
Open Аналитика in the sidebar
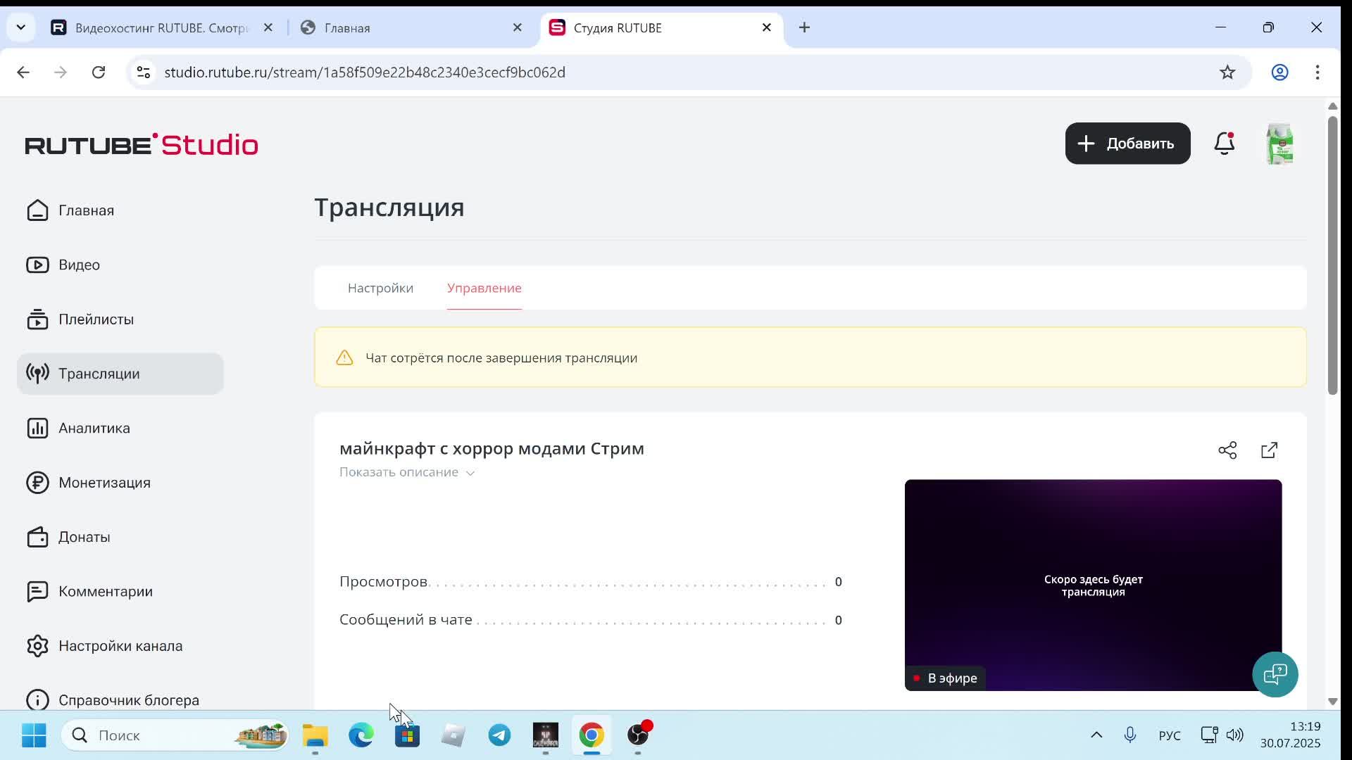click(94, 428)
